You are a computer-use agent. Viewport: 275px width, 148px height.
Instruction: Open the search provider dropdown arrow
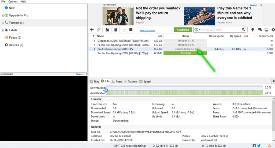coord(200,30)
